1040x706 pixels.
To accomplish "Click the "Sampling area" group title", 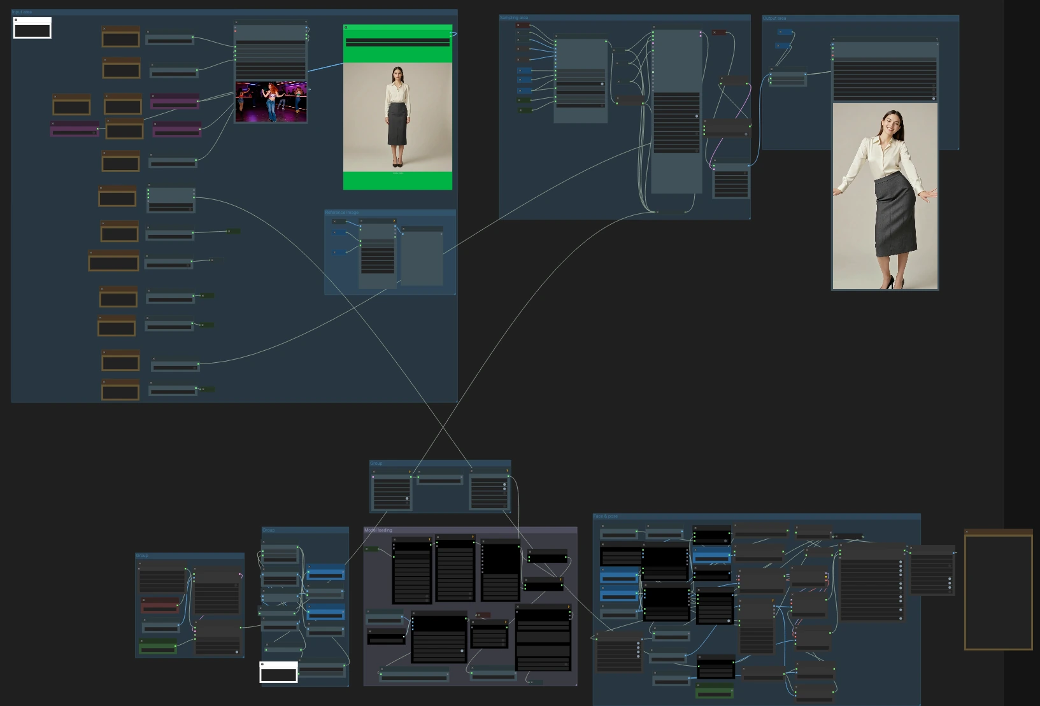I will 514,18.
